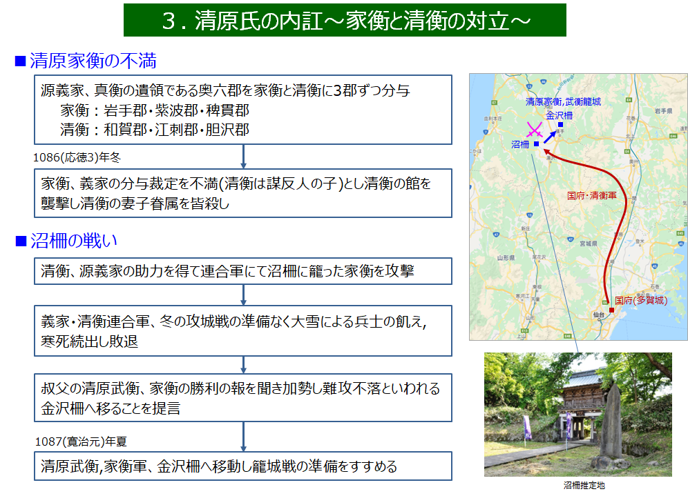The height and width of the screenshot is (496, 688).
Task: Click the 清原家衡の不満 section heading
Action: (93, 61)
